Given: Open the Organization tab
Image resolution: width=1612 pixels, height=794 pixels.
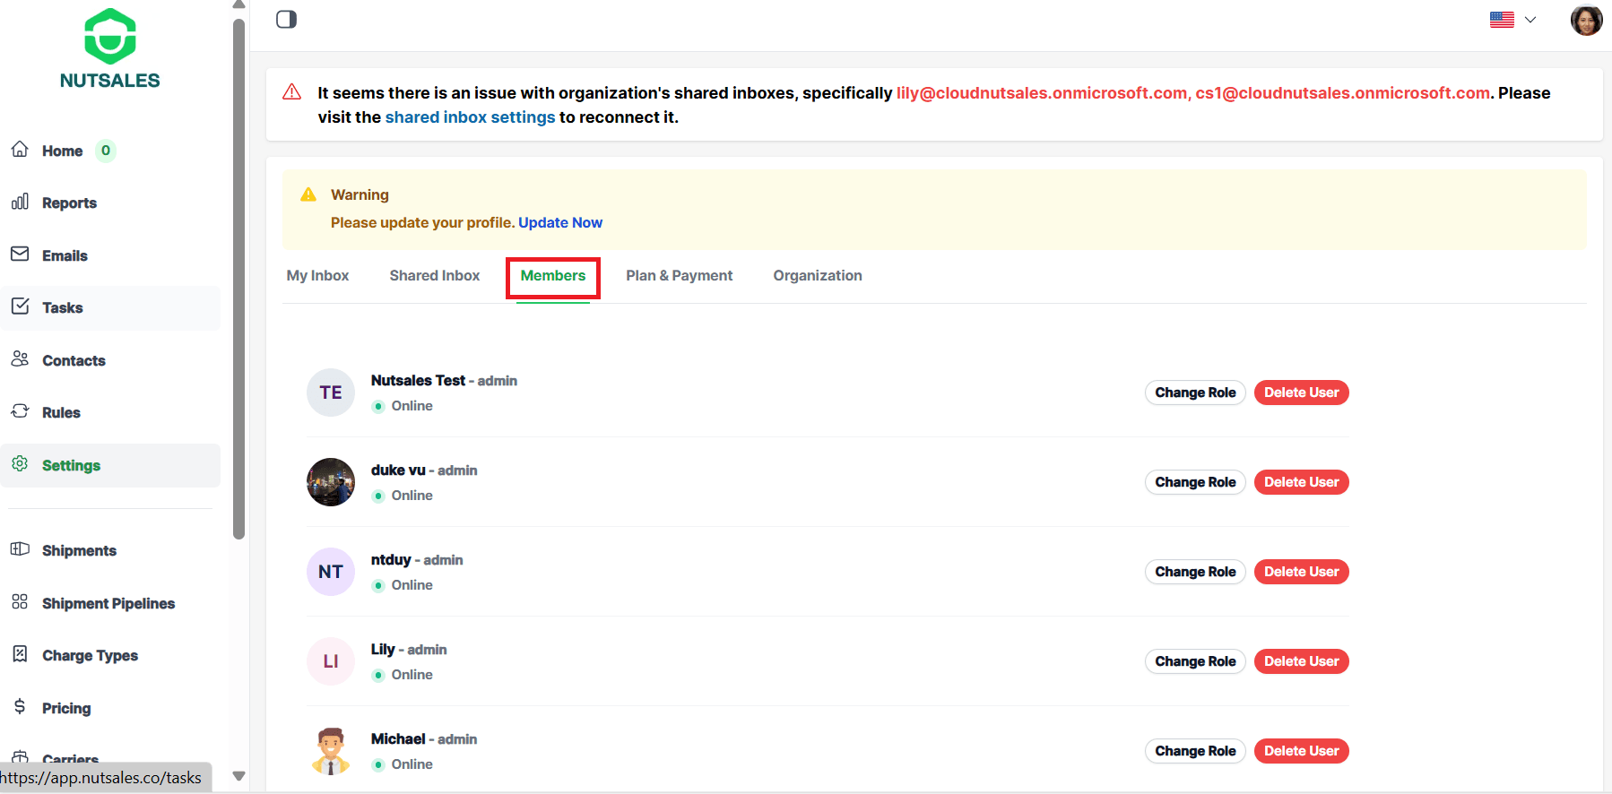Looking at the screenshot, I should [818, 276].
